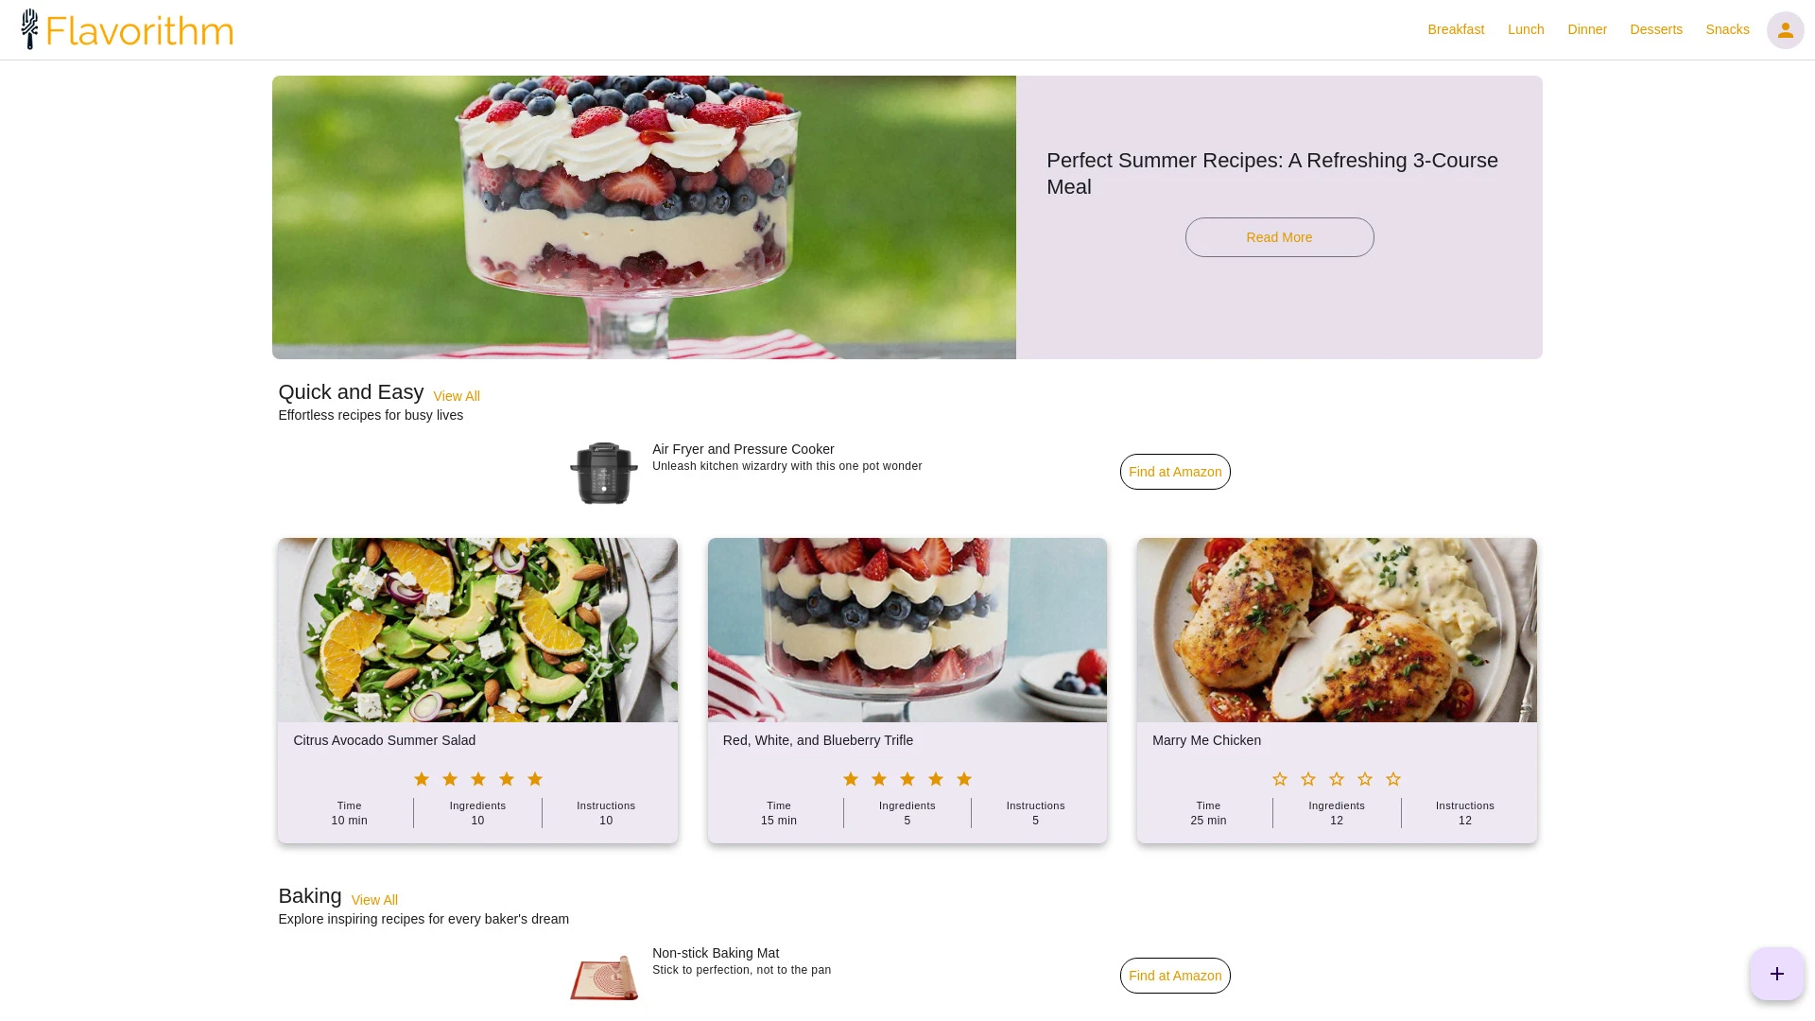1815x1021 pixels.
Task: Expand the Breakfast navigation menu item
Action: [x=1455, y=28]
